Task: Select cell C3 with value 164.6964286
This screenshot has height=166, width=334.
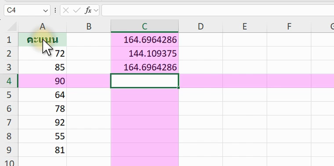Action: [x=145, y=67]
